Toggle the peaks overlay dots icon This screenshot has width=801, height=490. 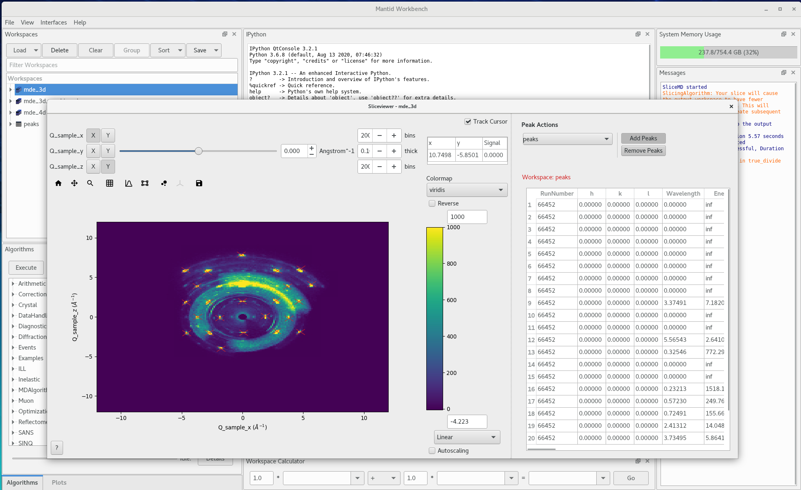click(164, 183)
